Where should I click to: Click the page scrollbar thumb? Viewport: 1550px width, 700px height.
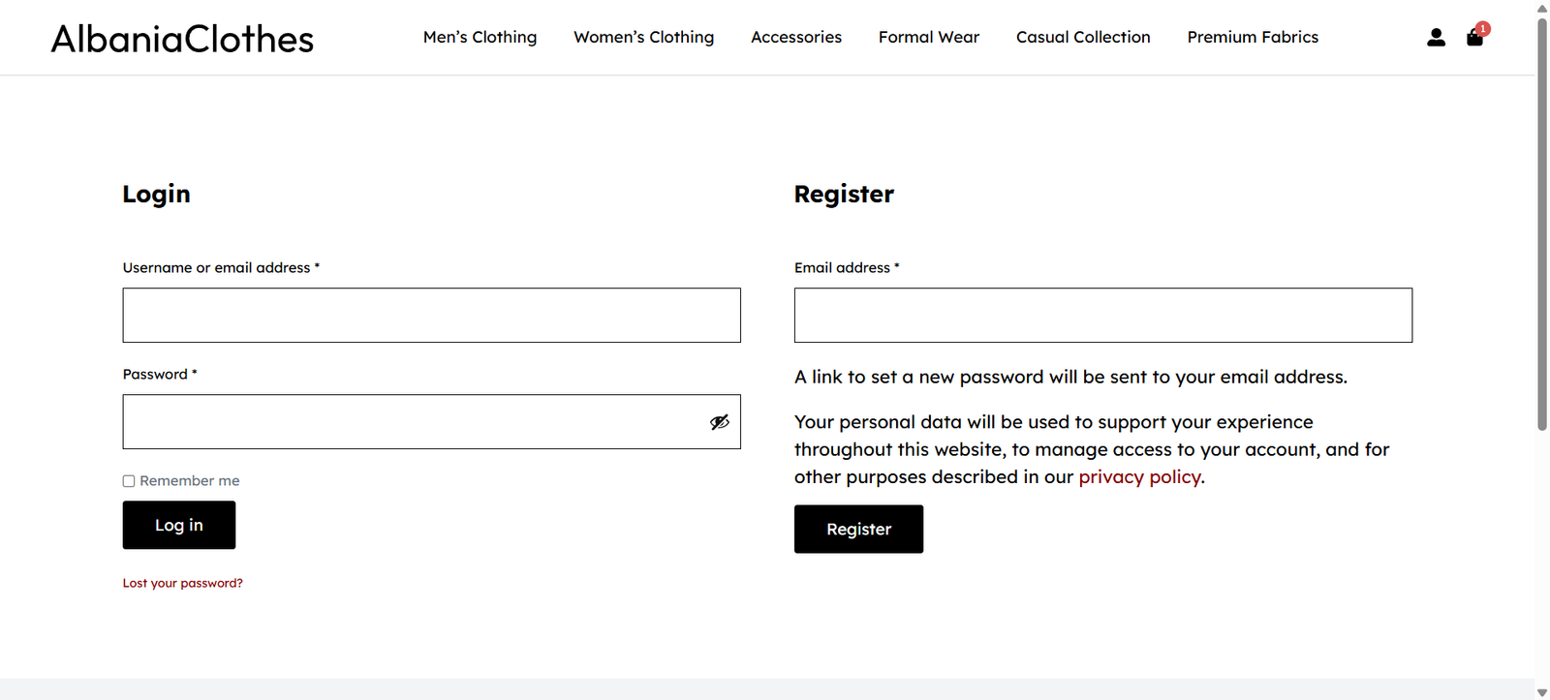pyautogui.click(x=1542, y=223)
